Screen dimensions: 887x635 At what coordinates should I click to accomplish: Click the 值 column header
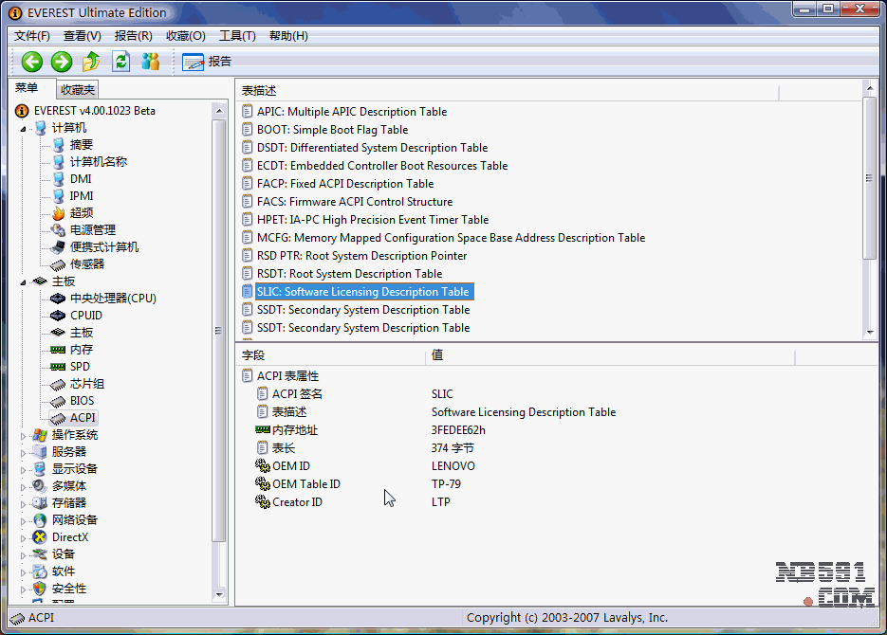point(437,355)
